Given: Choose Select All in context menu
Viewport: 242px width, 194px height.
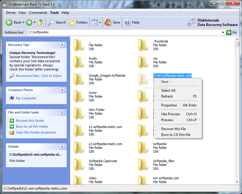Looking at the screenshot, I should (178, 91).
